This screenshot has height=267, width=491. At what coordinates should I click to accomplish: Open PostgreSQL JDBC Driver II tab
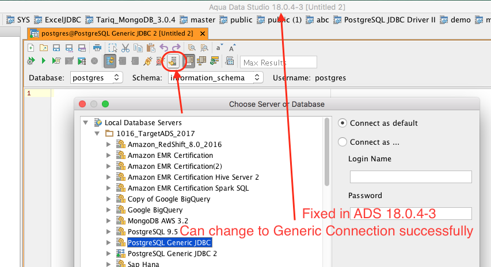[385, 20]
